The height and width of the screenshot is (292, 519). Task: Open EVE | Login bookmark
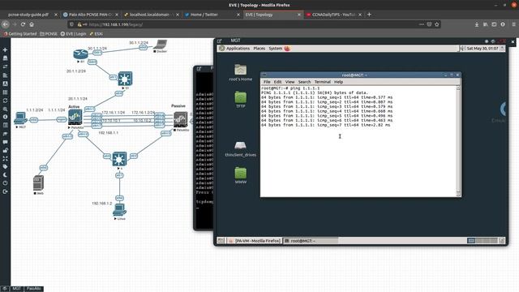click(x=73, y=34)
